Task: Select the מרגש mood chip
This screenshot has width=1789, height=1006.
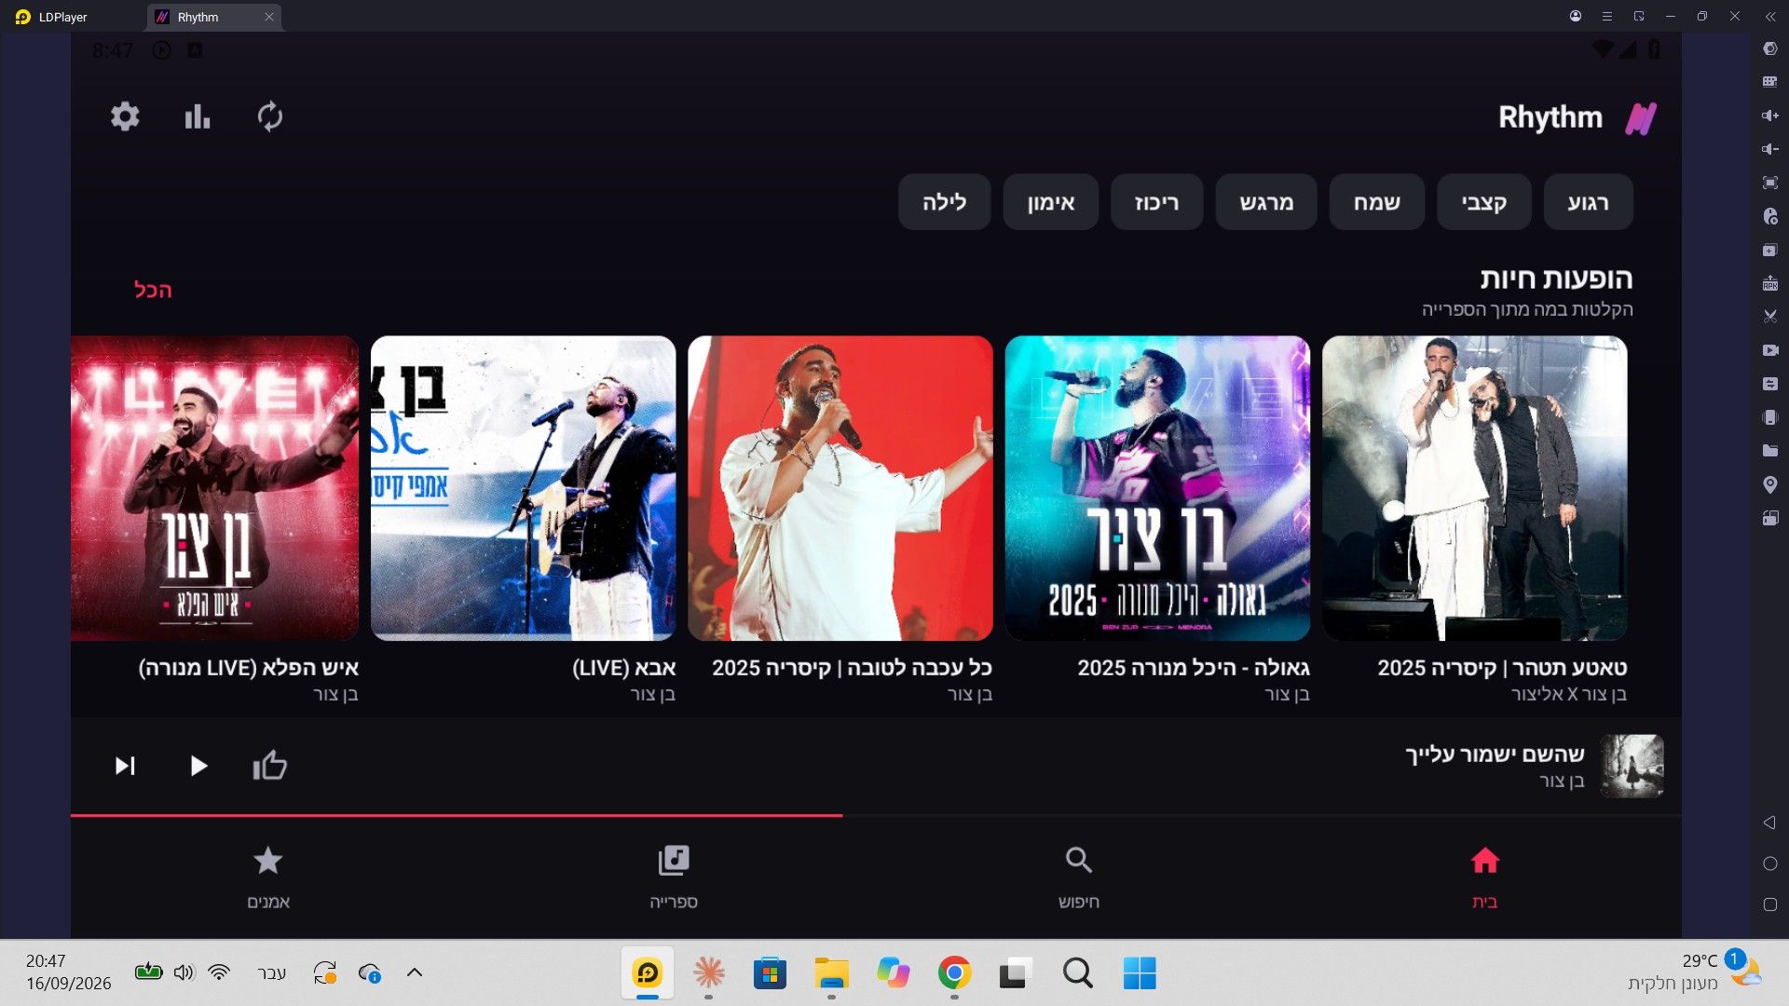Action: [x=1266, y=202]
